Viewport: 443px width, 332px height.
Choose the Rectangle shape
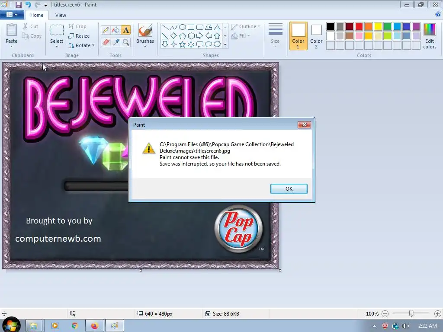(x=191, y=27)
